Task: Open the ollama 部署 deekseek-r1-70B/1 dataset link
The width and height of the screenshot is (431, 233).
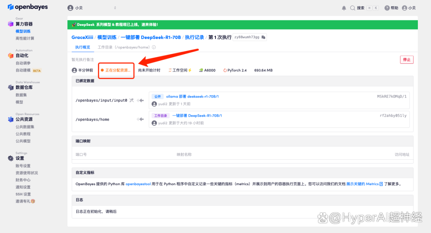Action: click(192, 96)
